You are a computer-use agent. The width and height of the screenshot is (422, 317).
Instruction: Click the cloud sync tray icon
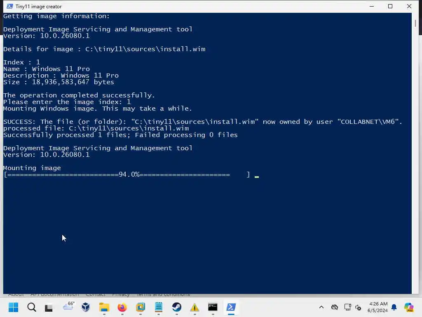click(335, 307)
